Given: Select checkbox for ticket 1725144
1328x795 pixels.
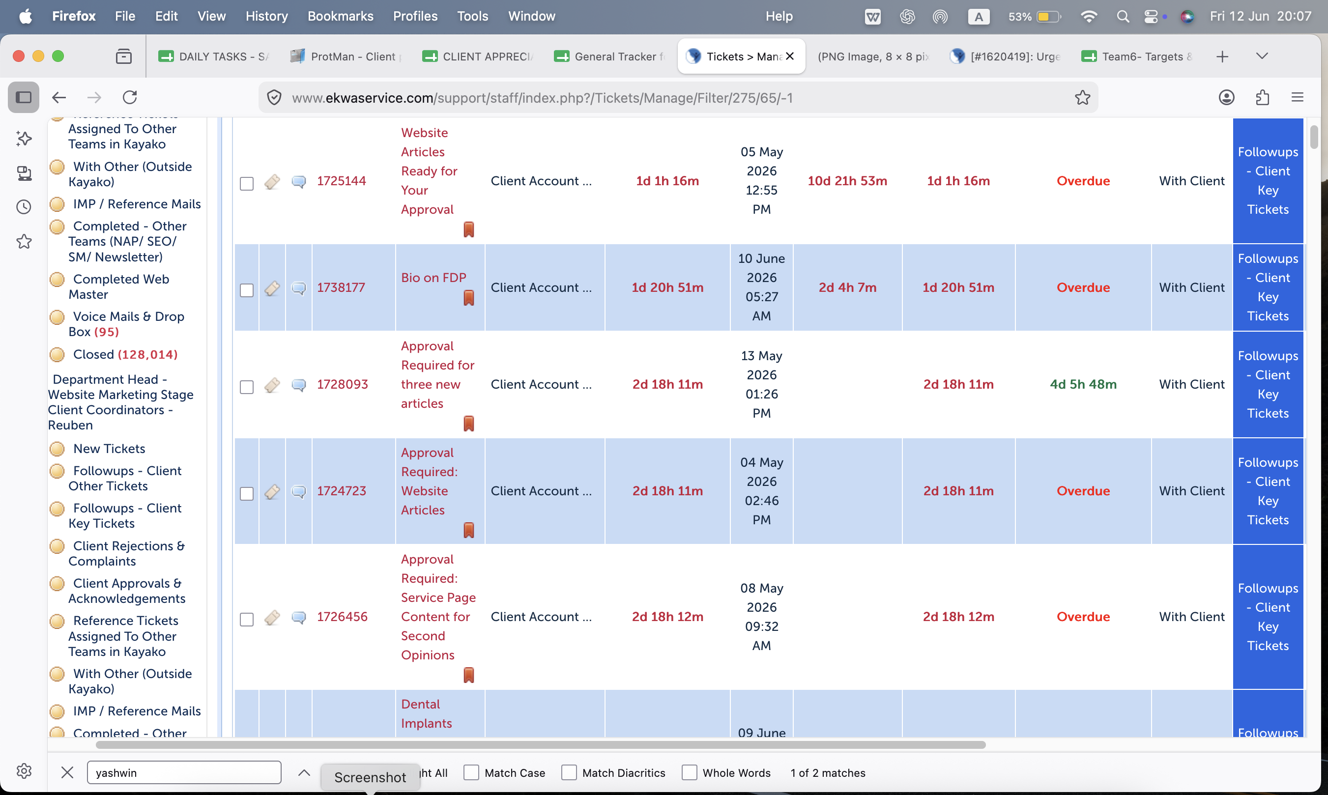Looking at the screenshot, I should (246, 184).
